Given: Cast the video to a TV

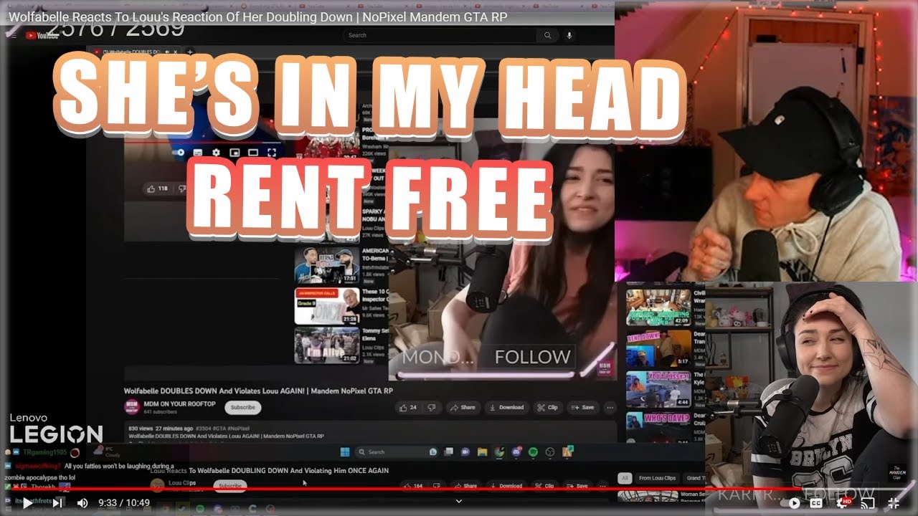Looking at the screenshot, I should coord(869,503).
